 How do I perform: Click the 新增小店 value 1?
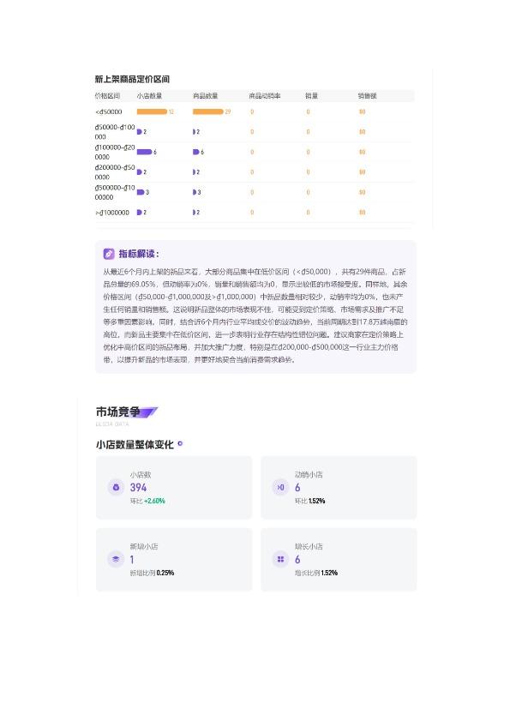coord(132,559)
